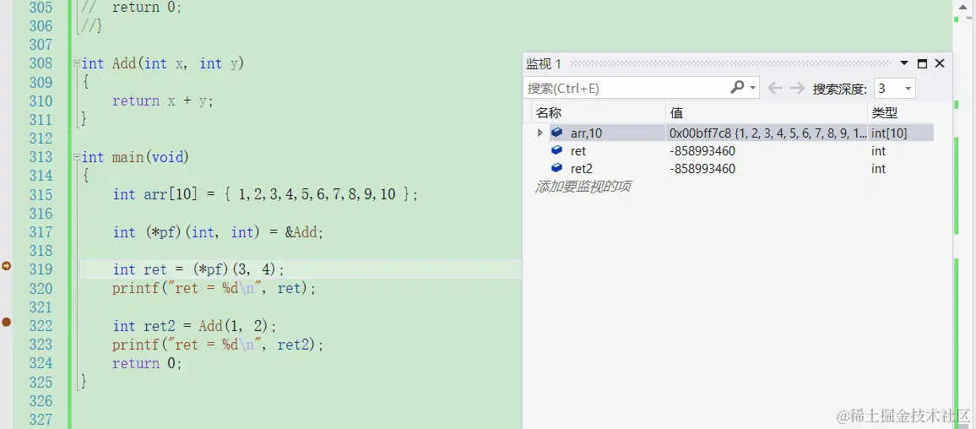Click in the arr[10] declaration line
Screen dimensions: 976x429
pos(265,194)
